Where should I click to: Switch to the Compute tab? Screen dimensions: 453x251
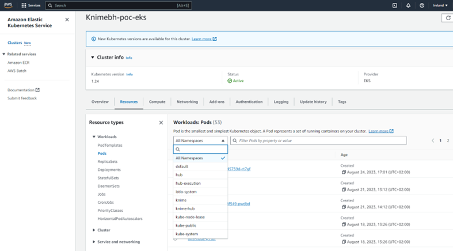pyautogui.click(x=157, y=102)
